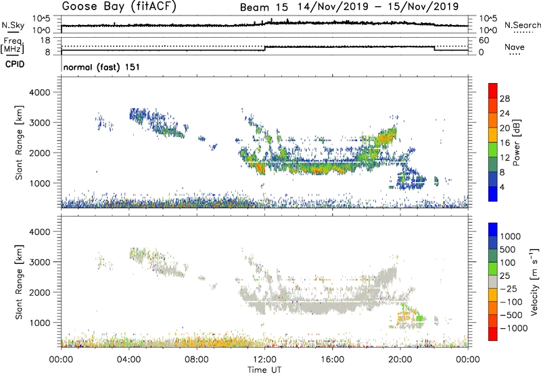The width and height of the screenshot is (541, 374).
Task: Click the '16:00' time axis label
Action: 332,360
